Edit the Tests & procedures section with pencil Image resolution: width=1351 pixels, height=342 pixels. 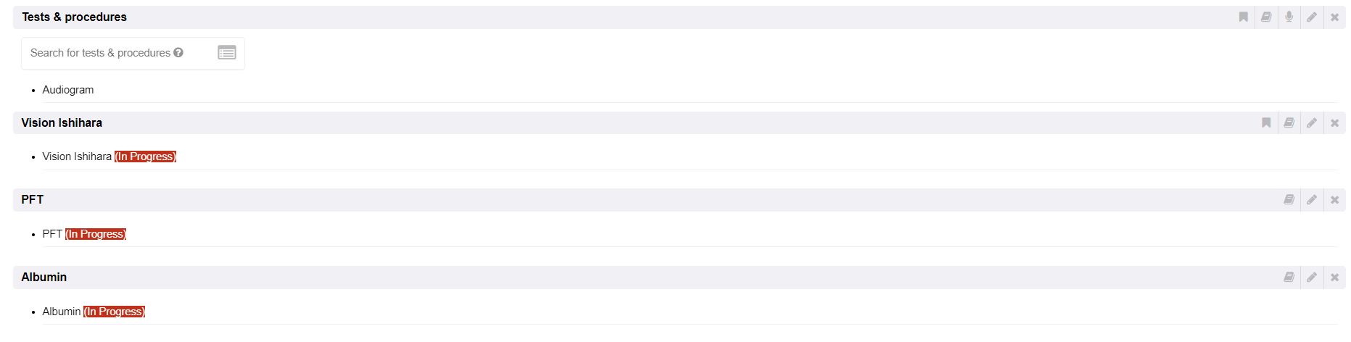tap(1312, 17)
